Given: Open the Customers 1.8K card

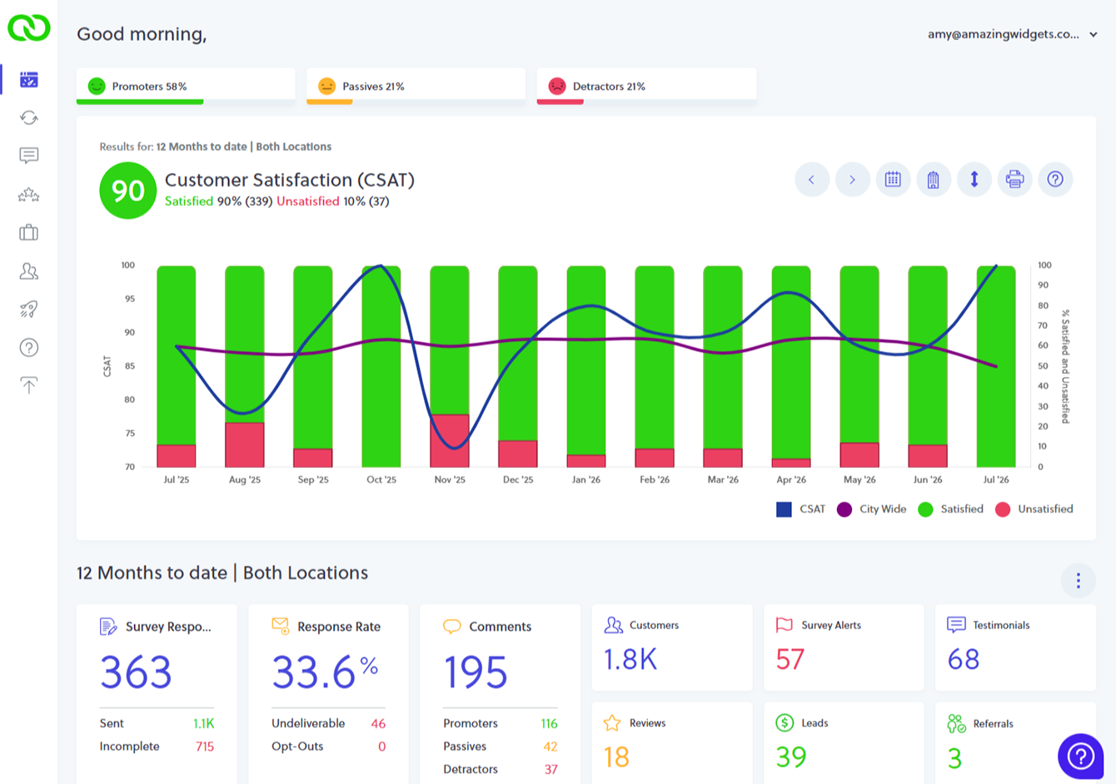Looking at the screenshot, I should [x=672, y=648].
